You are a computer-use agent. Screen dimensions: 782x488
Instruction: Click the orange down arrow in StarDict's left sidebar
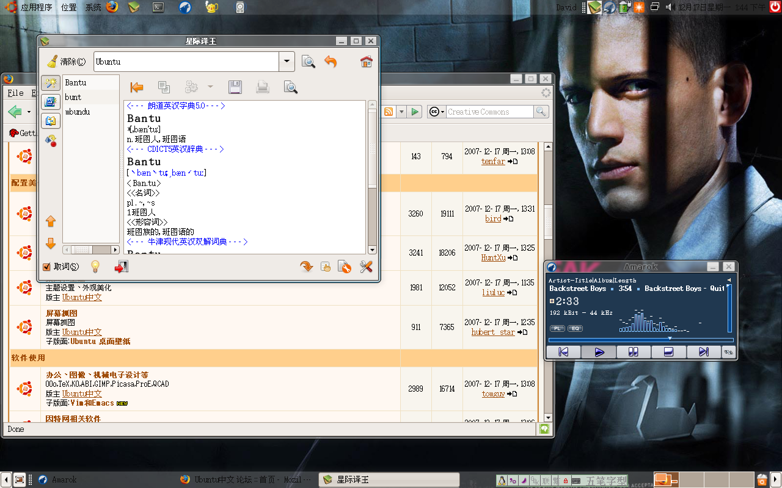tap(51, 244)
